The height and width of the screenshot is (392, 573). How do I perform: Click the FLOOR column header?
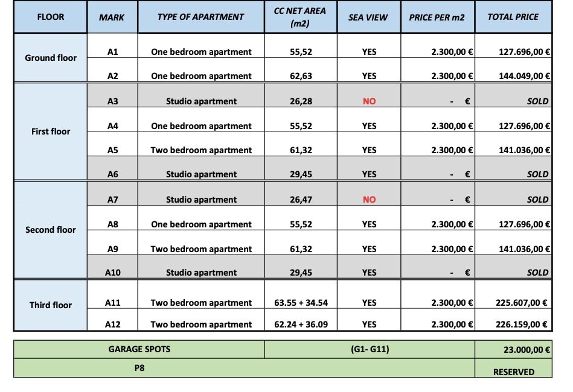(x=51, y=17)
